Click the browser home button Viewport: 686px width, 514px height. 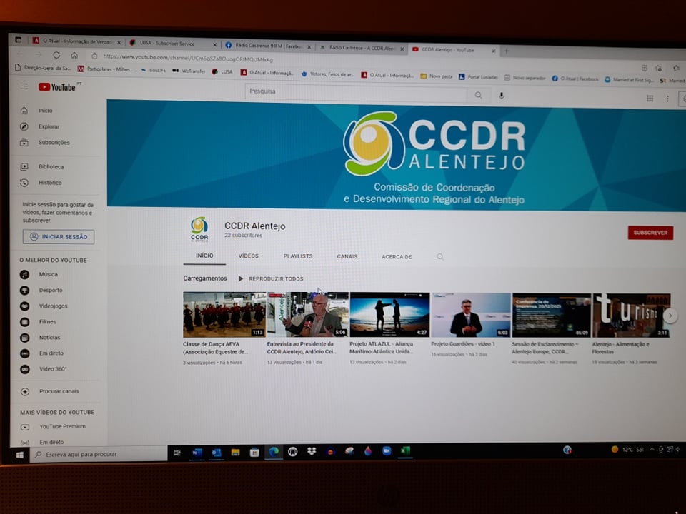(74, 55)
